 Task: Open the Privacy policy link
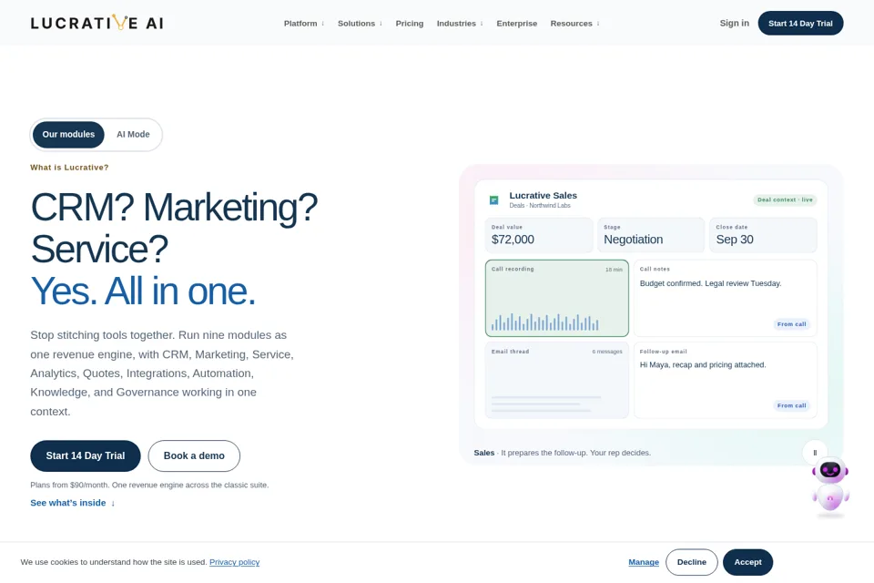point(235,562)
